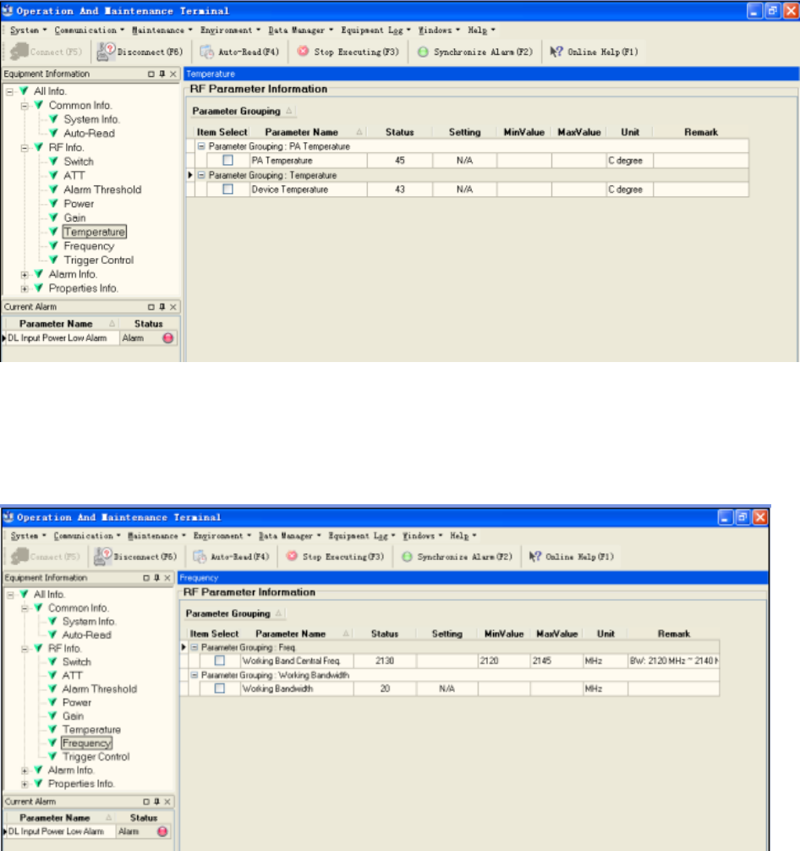Click Synchronize Alarm (F2) in the top window
Screen dimensions: 800x851
pyautogui.click(x=475, y=52)
